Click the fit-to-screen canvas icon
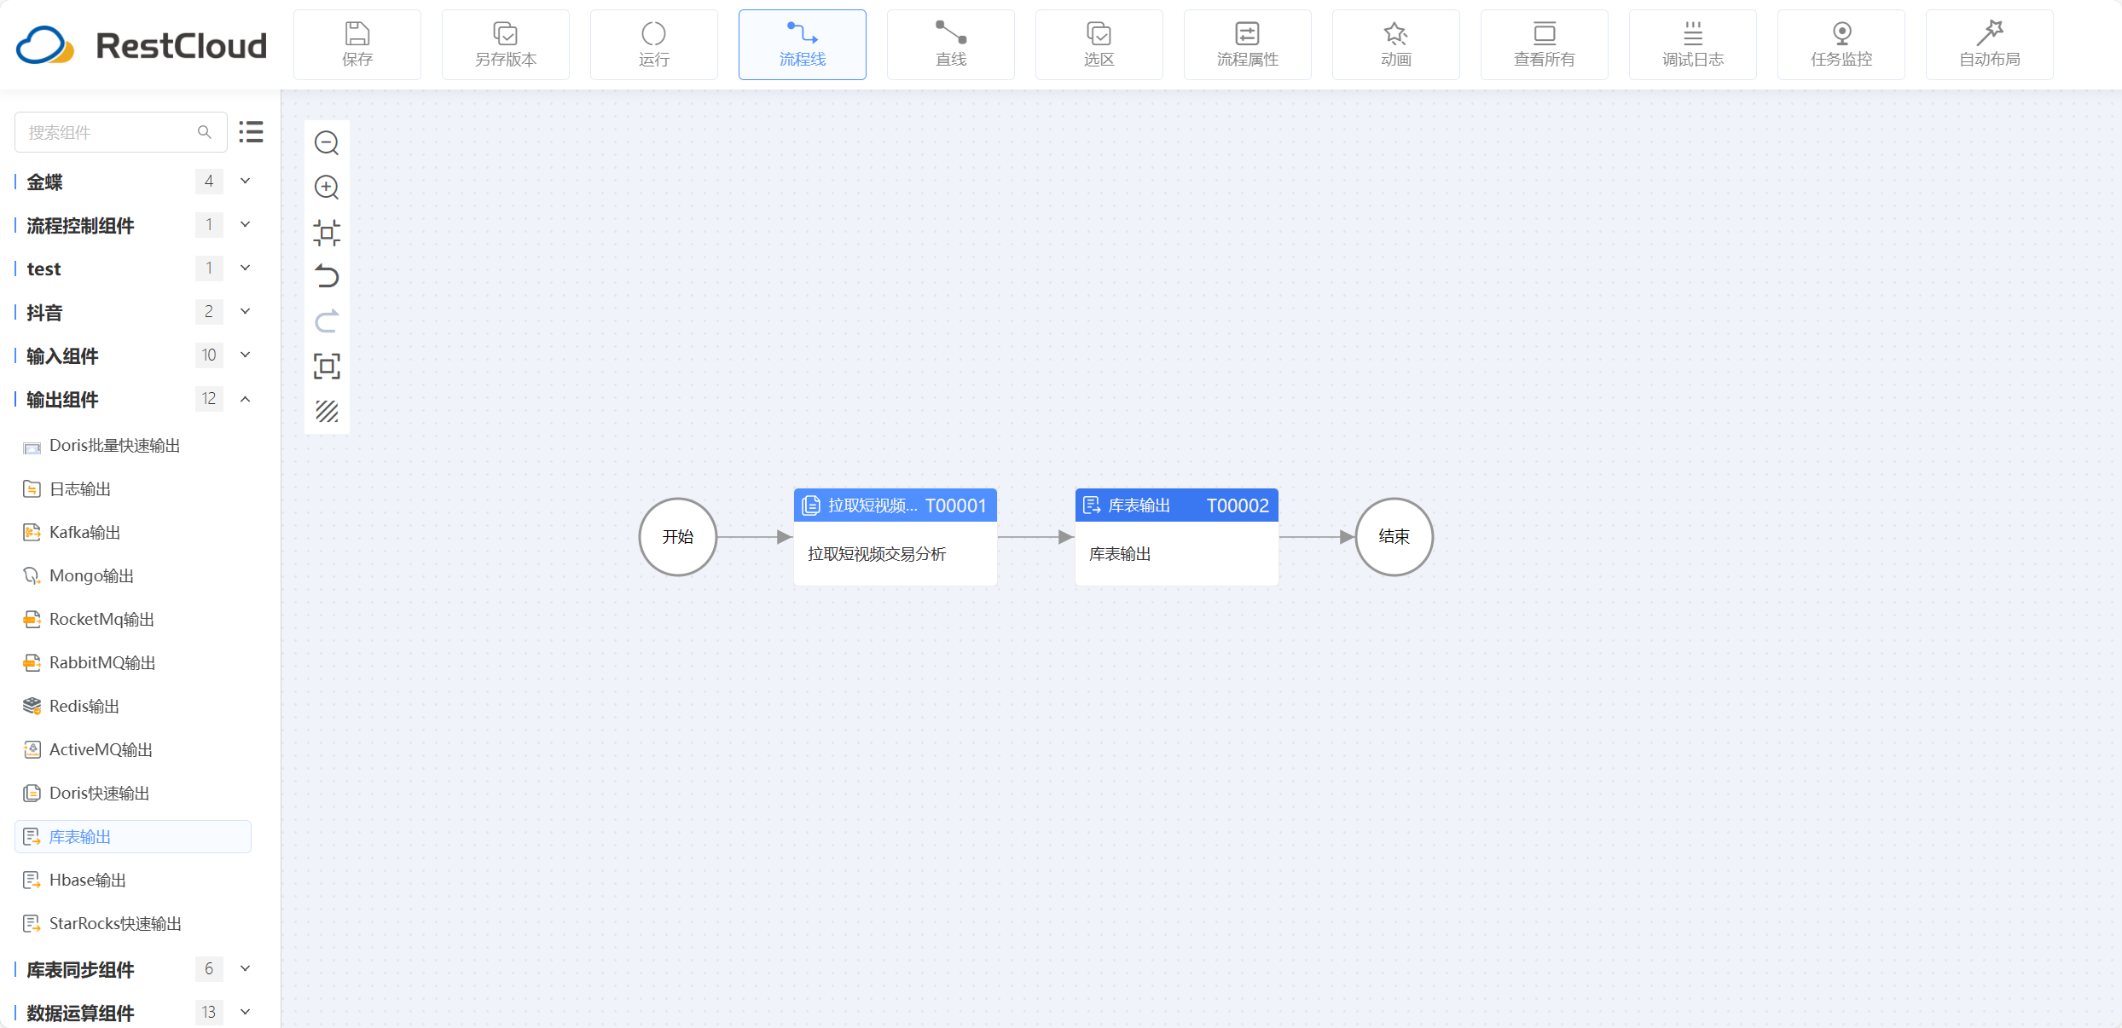Screen dimensions: 2122x1028 327,367
